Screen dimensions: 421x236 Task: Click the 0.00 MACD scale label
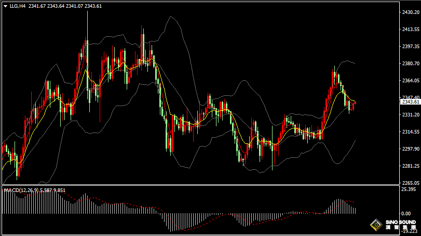point(406,213)
